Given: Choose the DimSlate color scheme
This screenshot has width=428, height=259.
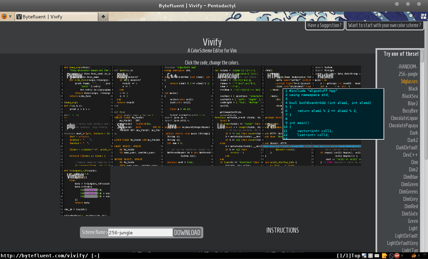Looking at the screenshot, I should [410, 214].
